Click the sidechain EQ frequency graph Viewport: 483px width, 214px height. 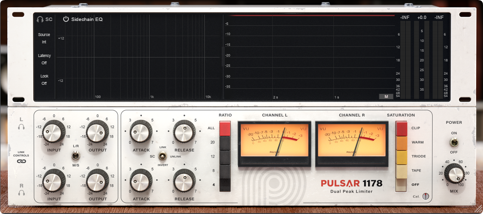(x=139, y=57)
